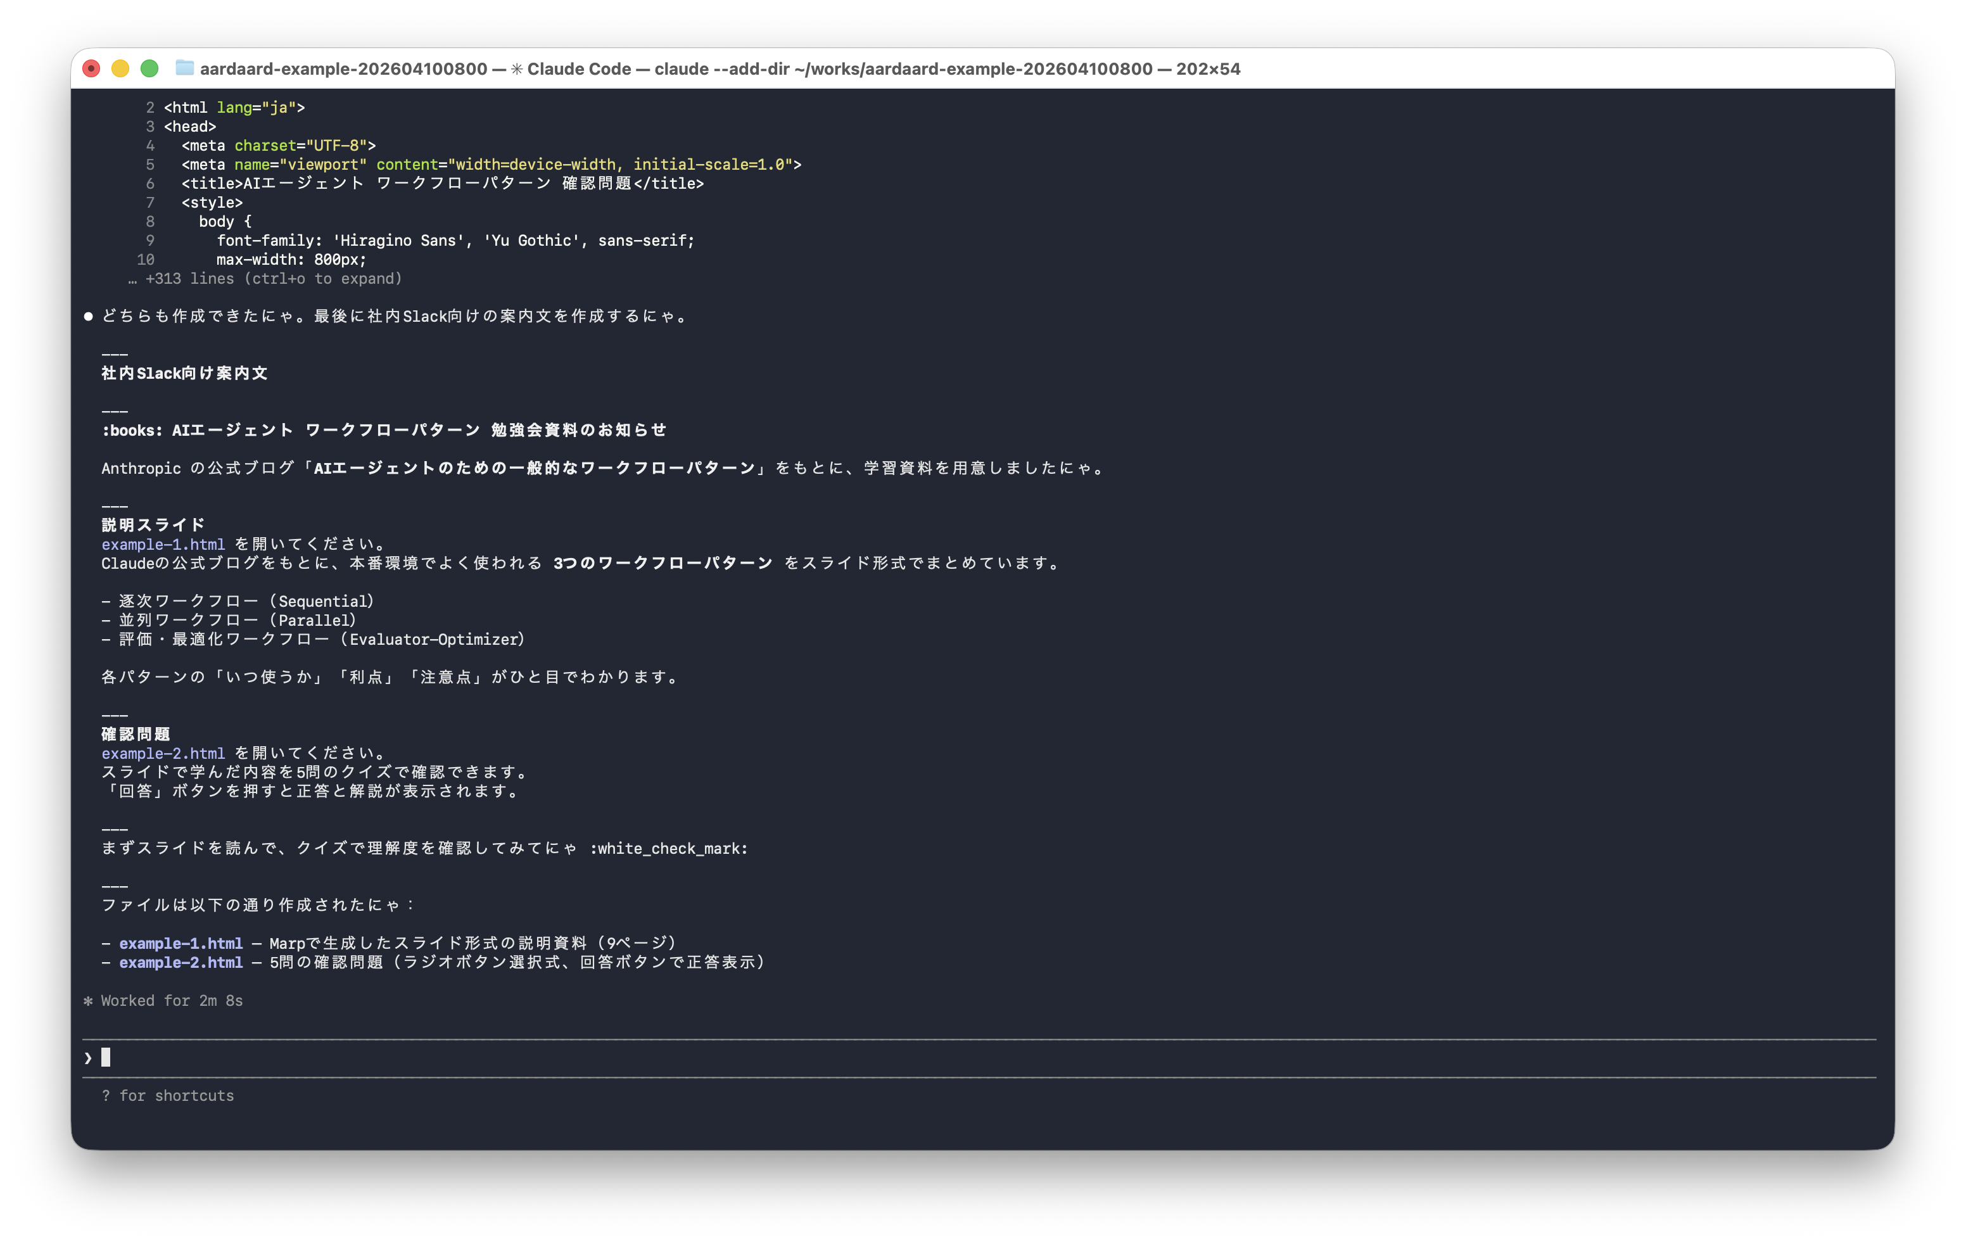The image size is (1966, 1244).
Task: Click the ? for shortcuts hint
Action: coord(167,1095)
